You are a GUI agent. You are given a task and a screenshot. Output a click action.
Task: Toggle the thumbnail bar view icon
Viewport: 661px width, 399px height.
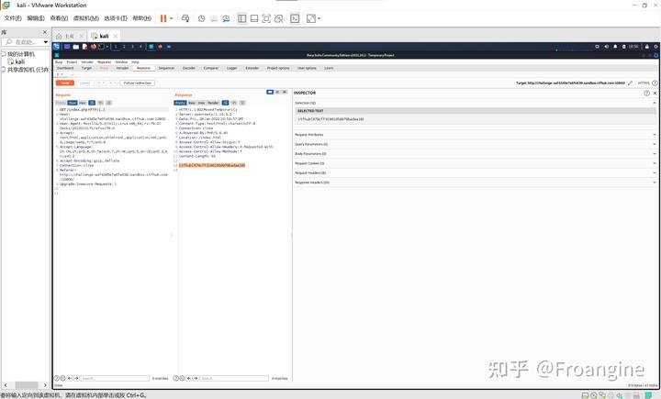pos(254,18)
